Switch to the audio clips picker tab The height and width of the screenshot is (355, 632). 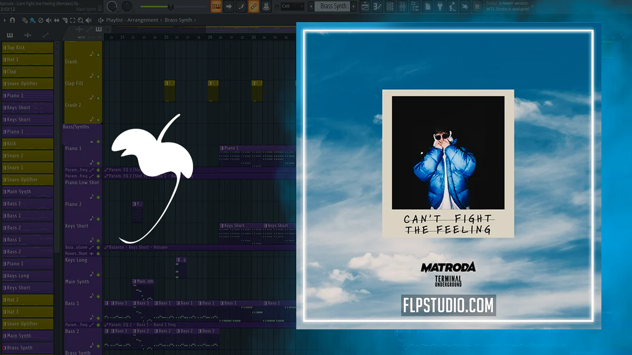click(x=28, y=35)
